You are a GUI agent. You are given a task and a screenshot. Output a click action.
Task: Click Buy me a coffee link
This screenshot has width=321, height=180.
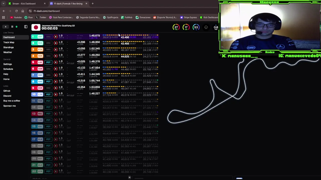click(12, 101)
